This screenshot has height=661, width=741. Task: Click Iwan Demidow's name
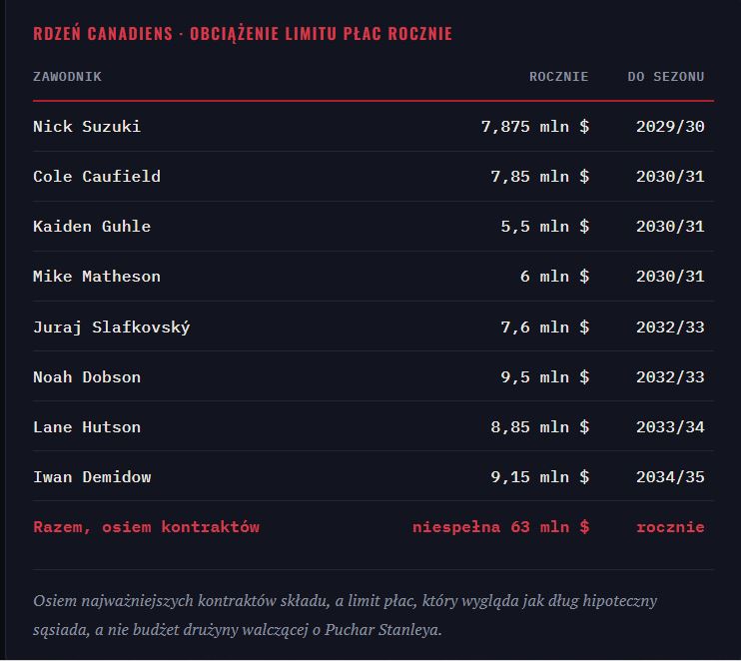92,476
